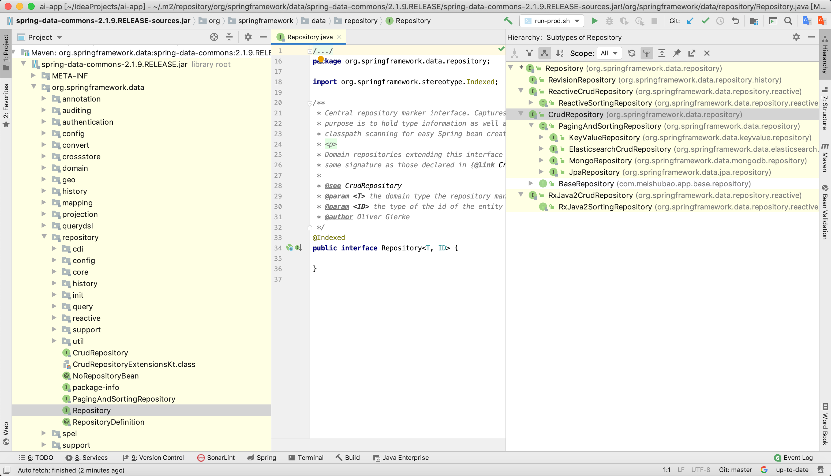Open Project panel settings gear
Screen dimensions: 831x476
click(248, 37)
